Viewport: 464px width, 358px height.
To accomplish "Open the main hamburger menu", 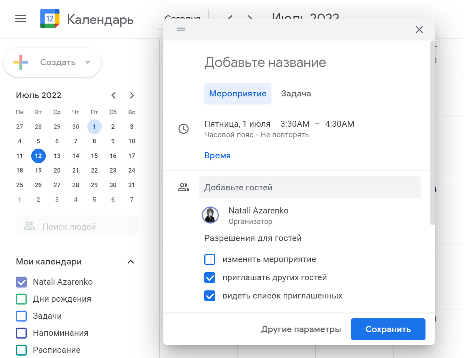I will click(x=21, y=19).
